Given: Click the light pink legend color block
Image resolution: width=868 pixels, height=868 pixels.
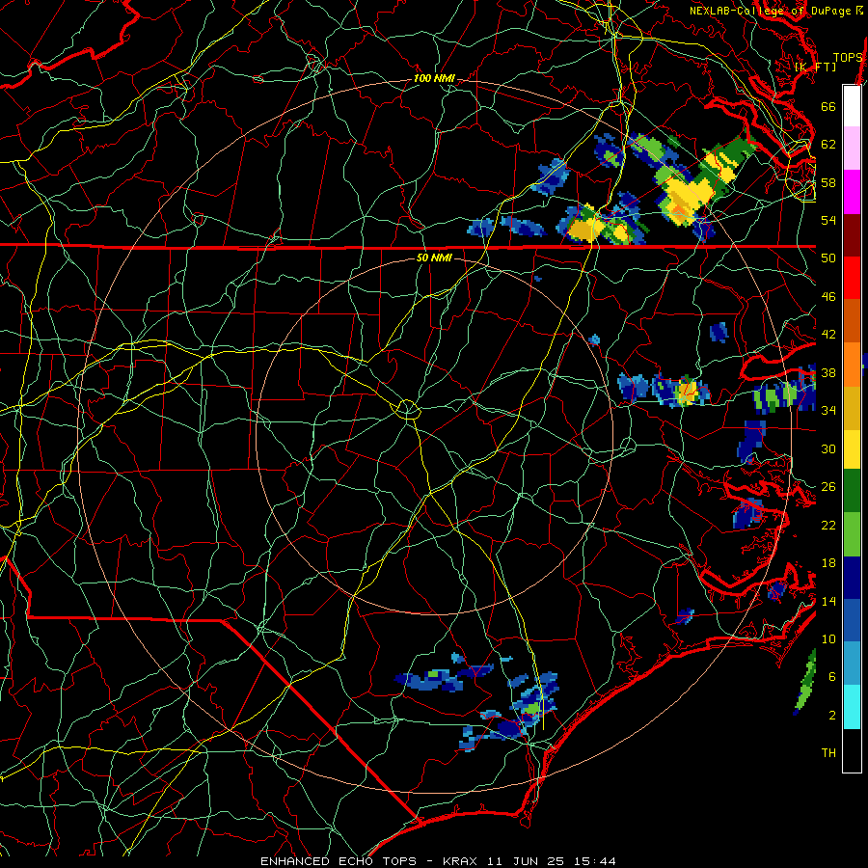Looking at the screenshot, I should 852,149.
